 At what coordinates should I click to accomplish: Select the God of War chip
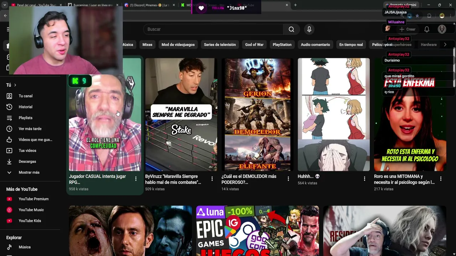254,44
